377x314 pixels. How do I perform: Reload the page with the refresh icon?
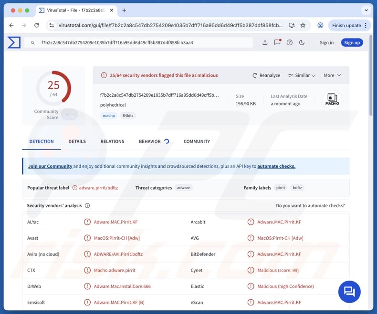point(37,25)
